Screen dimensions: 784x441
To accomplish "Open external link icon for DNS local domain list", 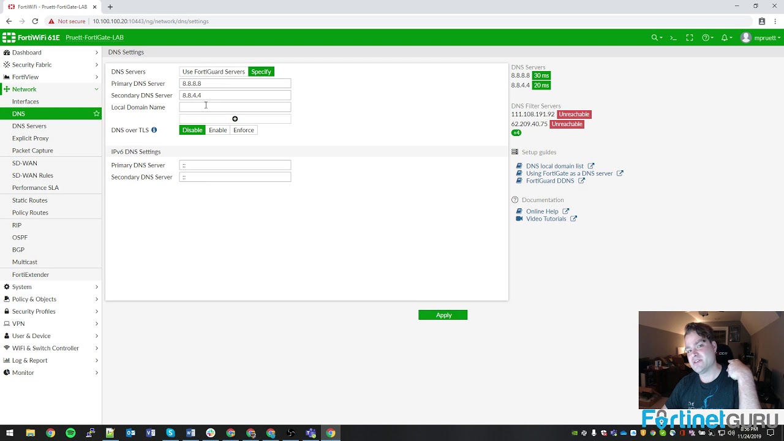I will (x=591, y=166).
